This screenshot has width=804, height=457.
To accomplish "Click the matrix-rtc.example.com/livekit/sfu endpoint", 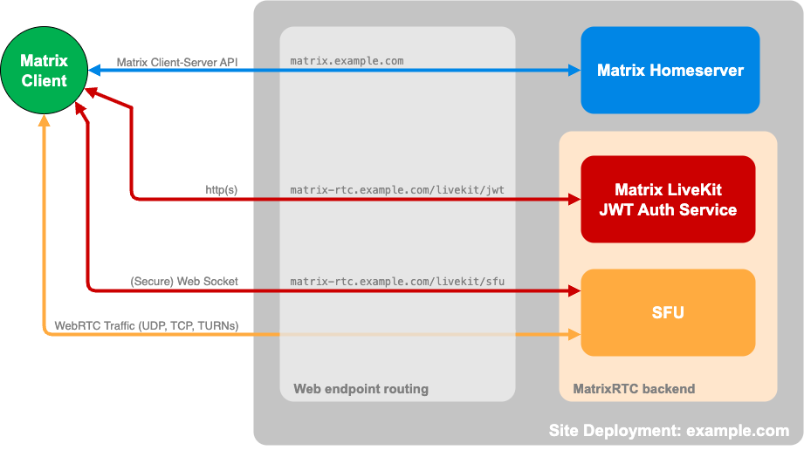I will click(x=397, y=281).
